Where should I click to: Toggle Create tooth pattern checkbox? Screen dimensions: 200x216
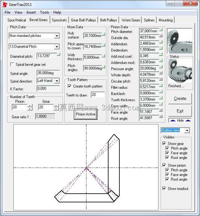tap(69, 86)
